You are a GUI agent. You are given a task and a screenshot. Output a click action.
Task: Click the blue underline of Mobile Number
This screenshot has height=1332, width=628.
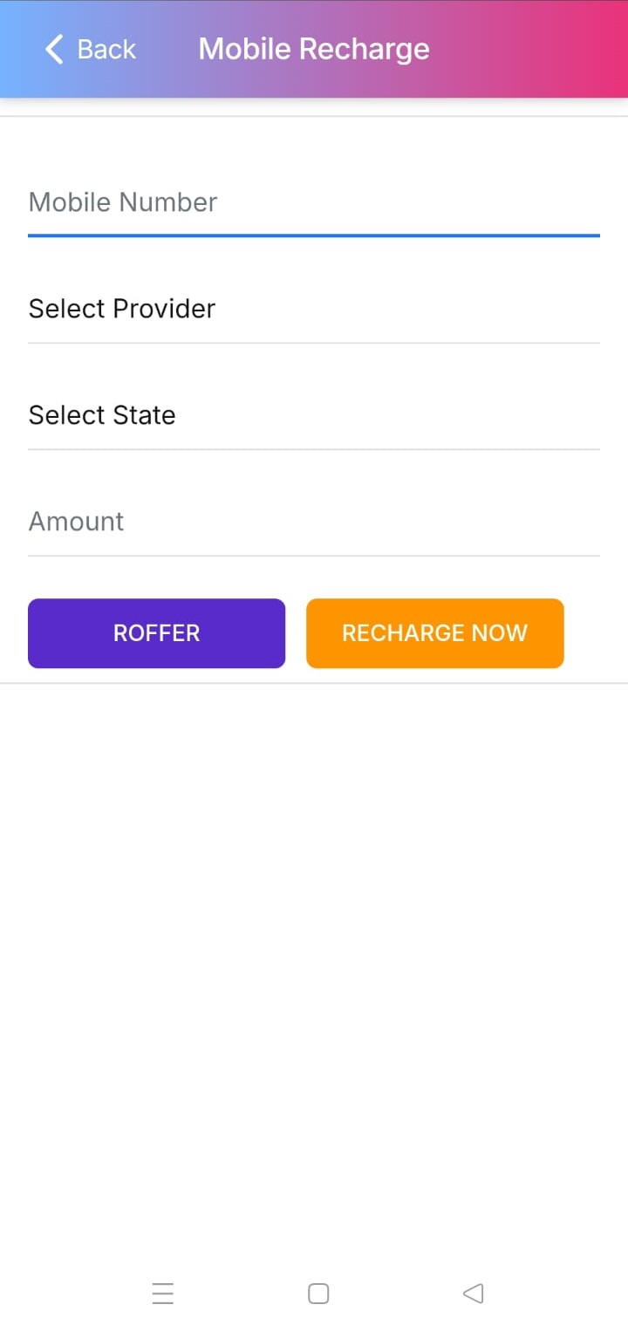point(314,236)
